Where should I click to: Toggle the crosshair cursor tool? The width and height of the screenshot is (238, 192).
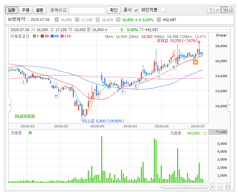tap(224, 10)
